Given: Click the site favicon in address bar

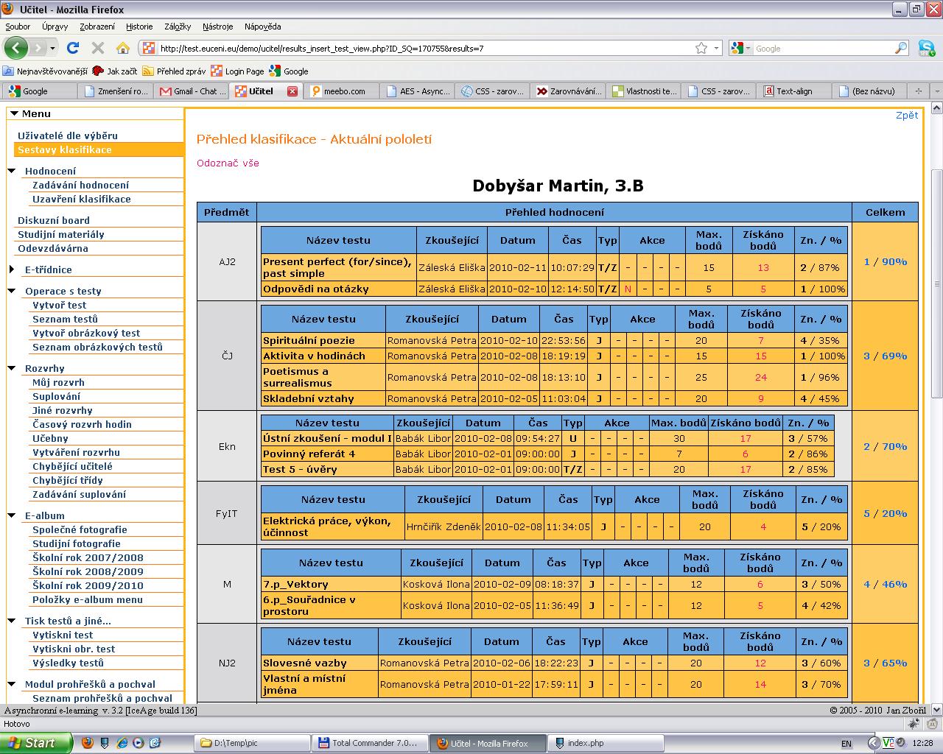Looking at the screenshot, I should coord(149,48).
